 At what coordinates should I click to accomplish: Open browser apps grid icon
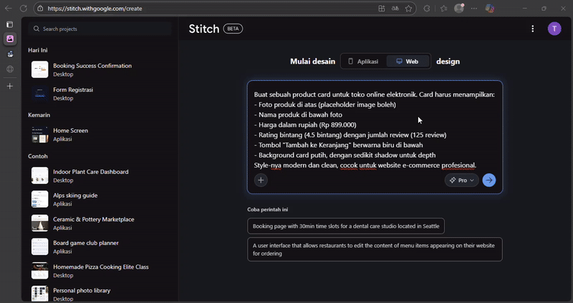(x=382, y=9)
